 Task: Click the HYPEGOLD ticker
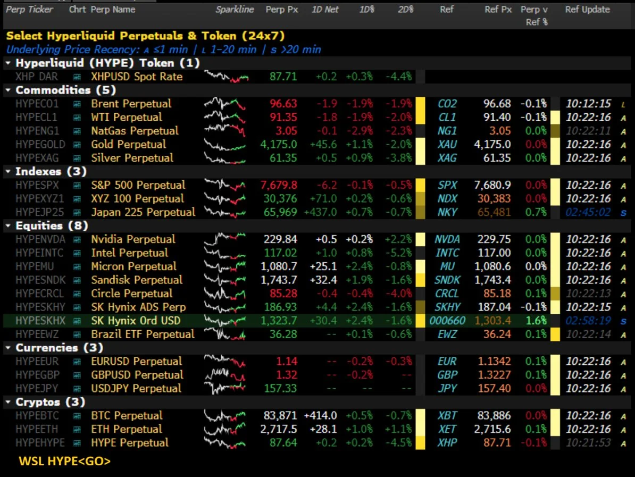[x=40, y=145]
